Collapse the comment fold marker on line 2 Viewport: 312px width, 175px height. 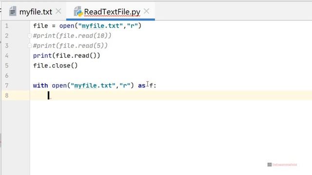click(x=29, y=36)
